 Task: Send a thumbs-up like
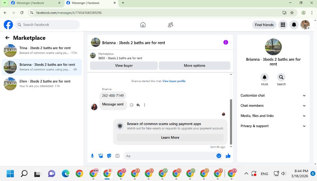click(x=228, y=156)
